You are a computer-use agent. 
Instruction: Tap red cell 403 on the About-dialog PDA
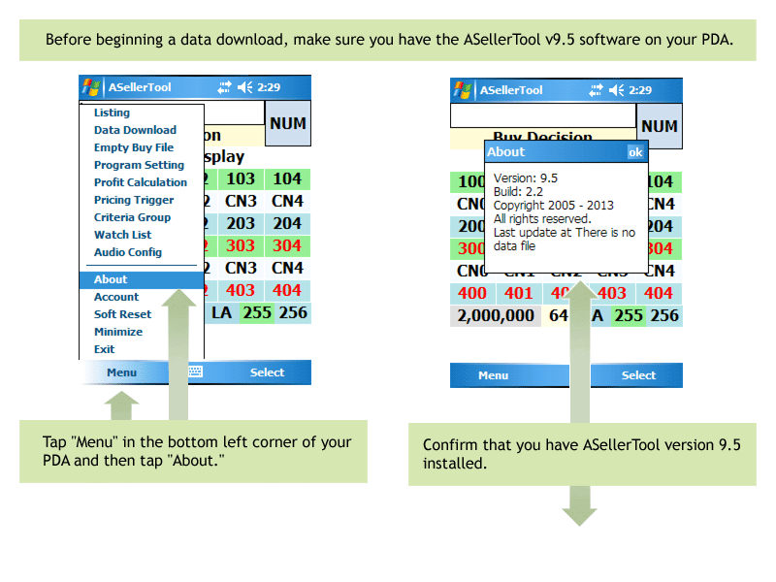tap(612, 294)
